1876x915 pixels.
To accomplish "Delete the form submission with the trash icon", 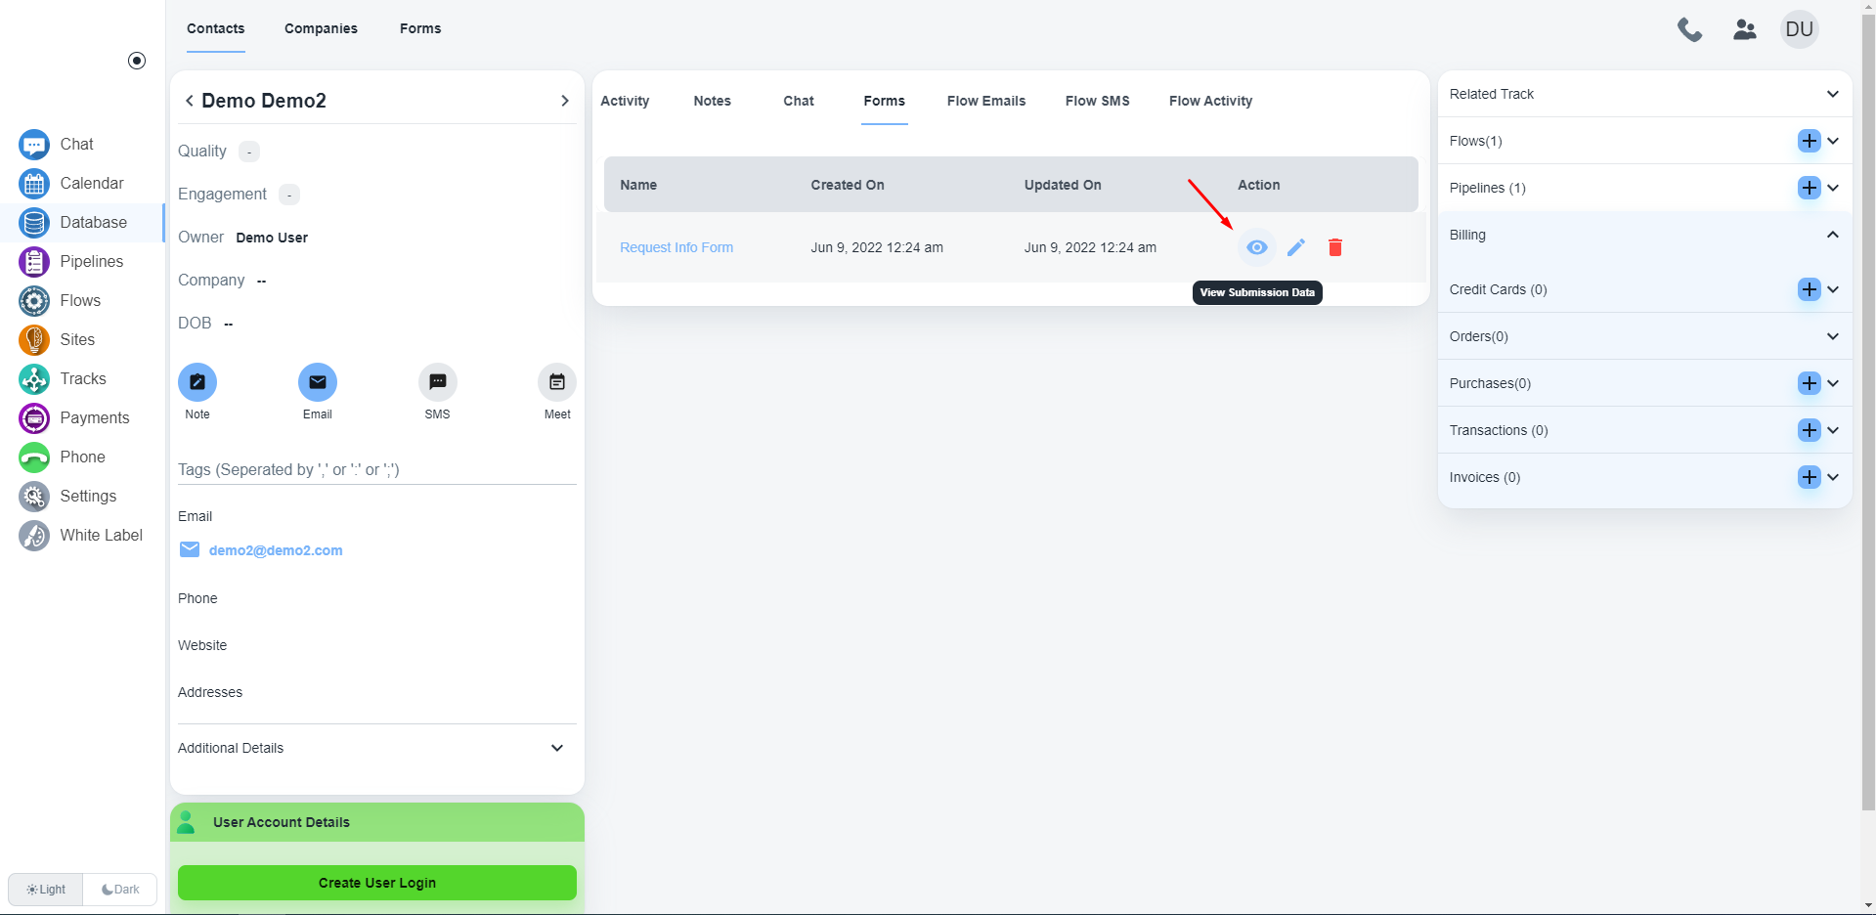I will point(1334,247).
